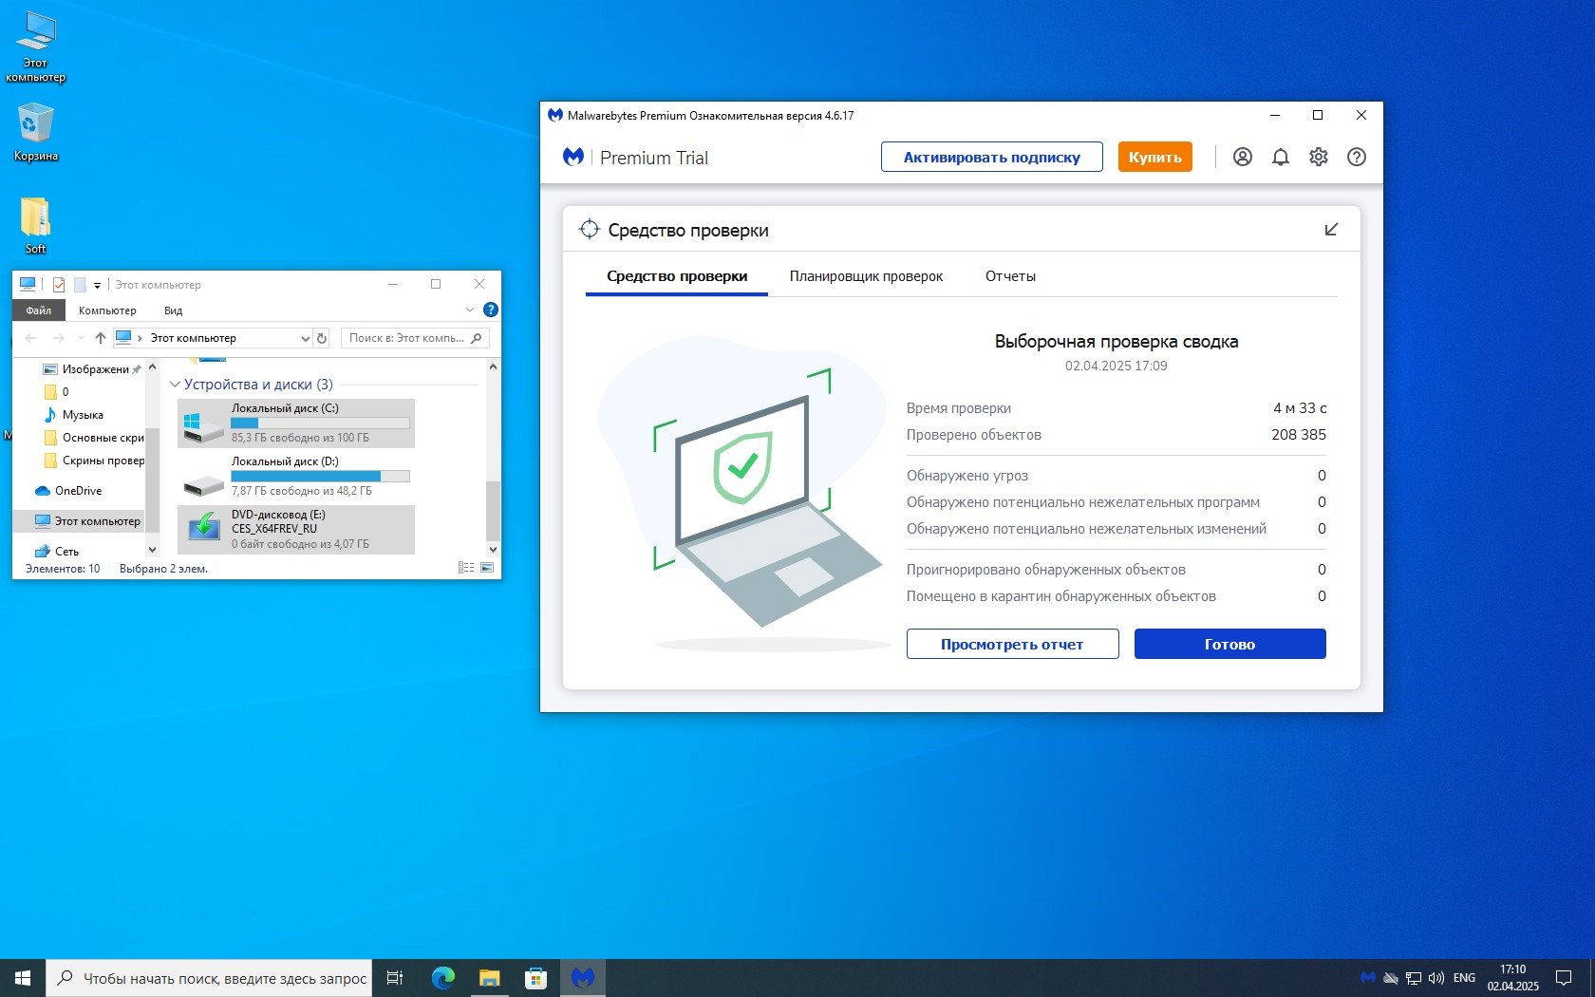Open Task View on the taskbar
This screenshot has height=997, width=1595.
tap(395, 978)
